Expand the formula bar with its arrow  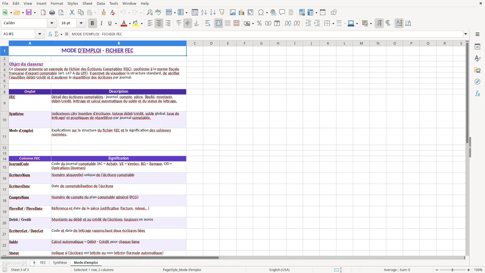pyautogui.click(x=466, y=34)
